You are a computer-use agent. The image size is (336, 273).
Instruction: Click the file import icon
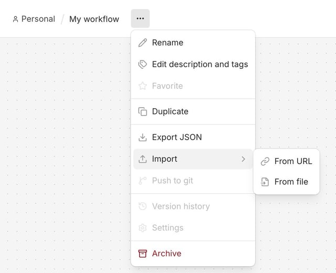[x=265, y=182]
